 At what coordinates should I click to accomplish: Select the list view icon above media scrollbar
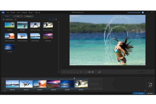point(50,20)
